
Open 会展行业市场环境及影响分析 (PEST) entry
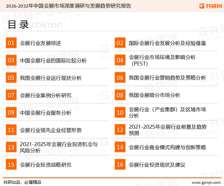(162, 60)
